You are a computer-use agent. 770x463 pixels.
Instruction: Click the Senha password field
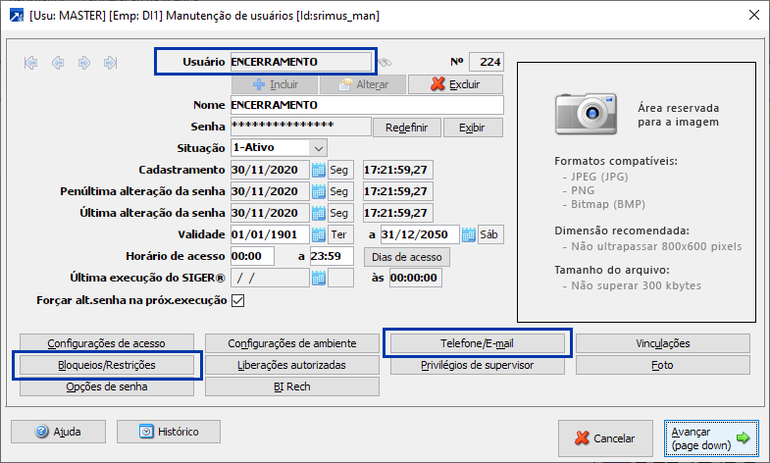pos(301,127)
